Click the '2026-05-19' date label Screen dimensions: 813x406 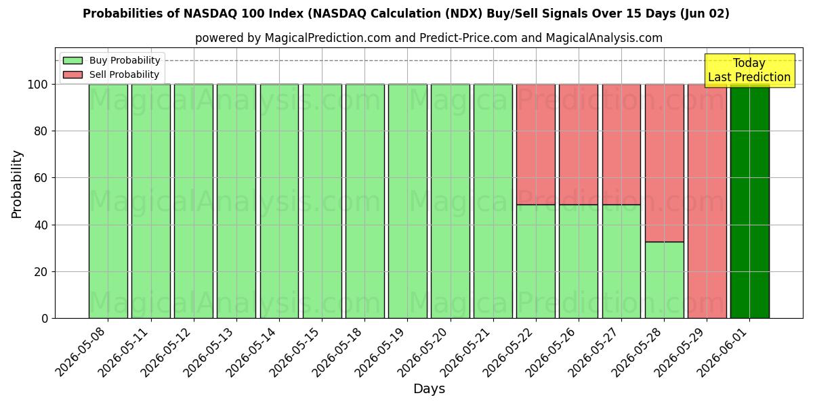click(381, 351)
